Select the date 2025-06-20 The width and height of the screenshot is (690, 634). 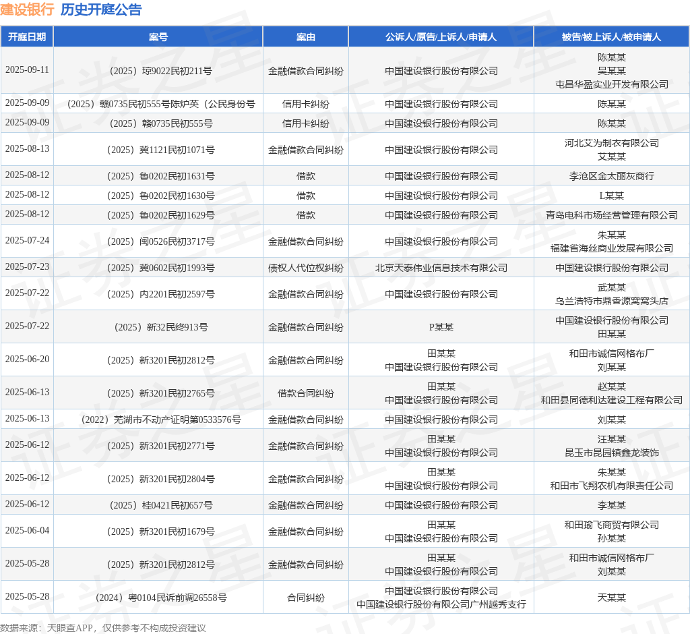[x=27, y=359]
